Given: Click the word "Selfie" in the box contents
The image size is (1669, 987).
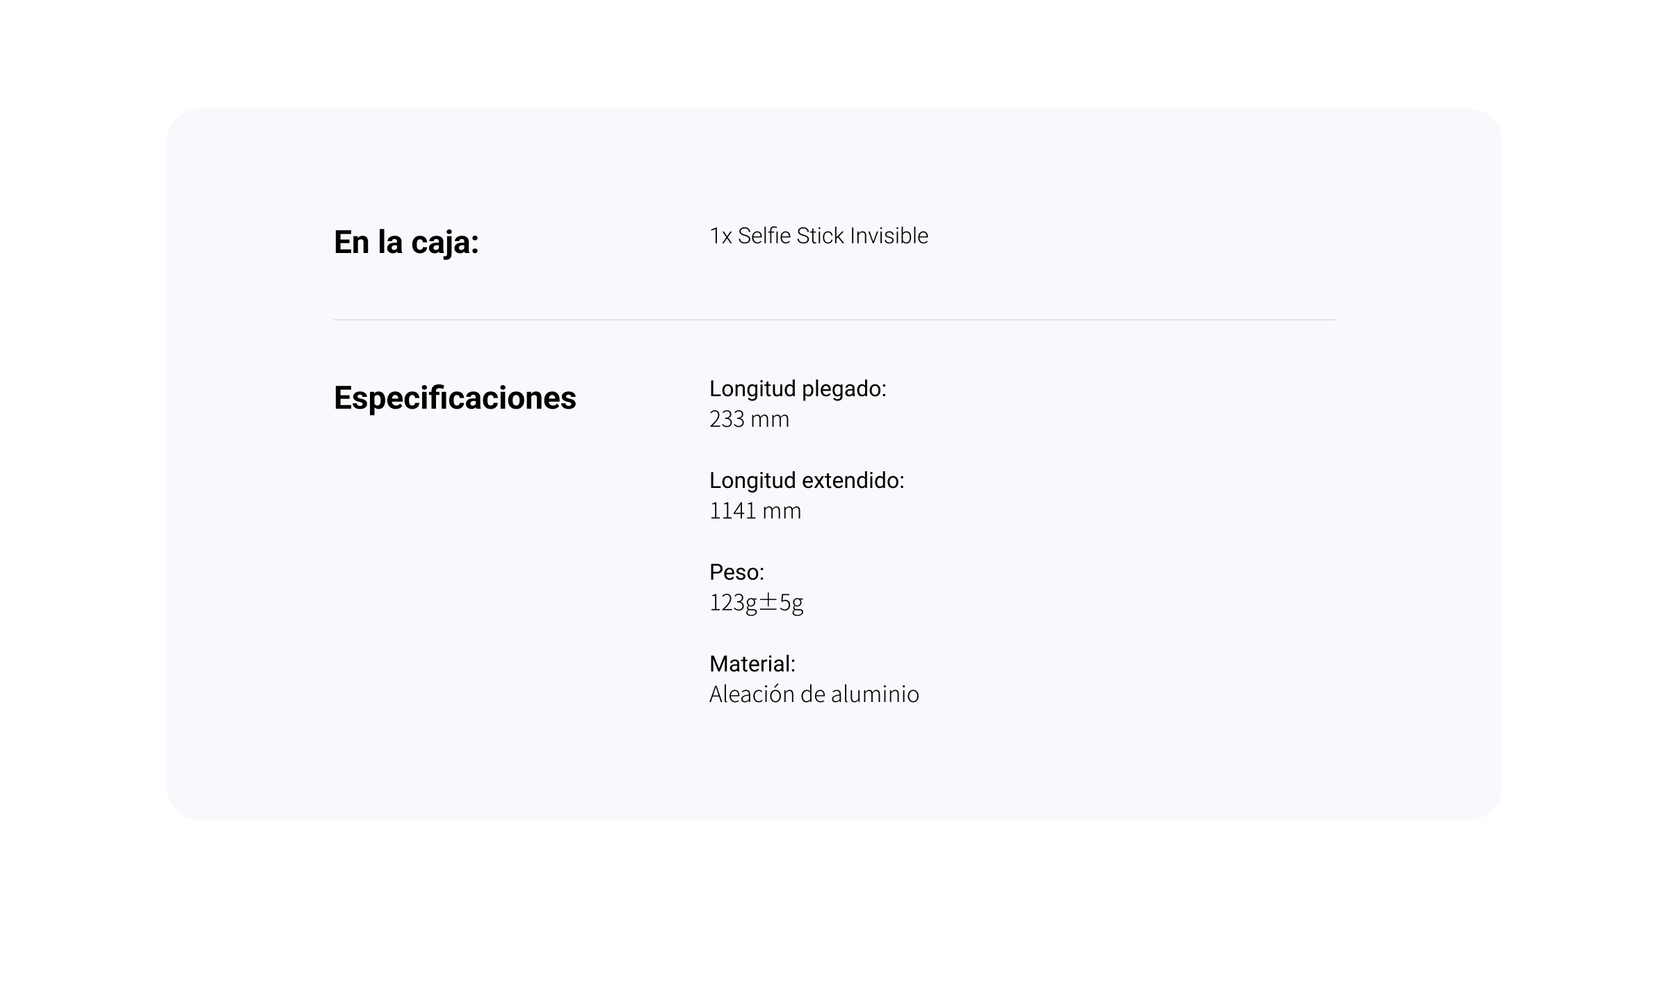Looking at the screenshot, I should 764,236.
